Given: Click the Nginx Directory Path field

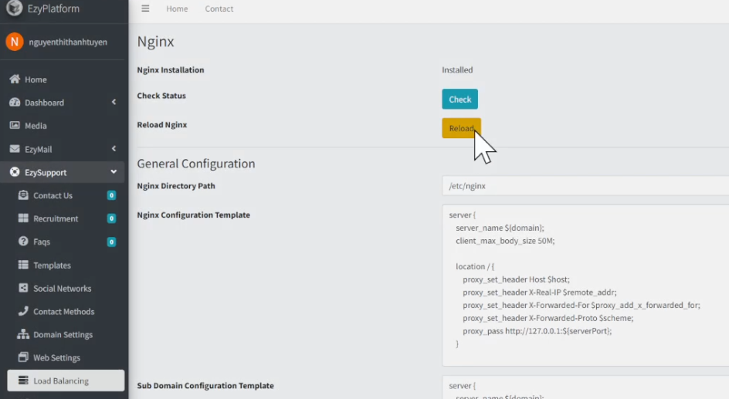Looking at the screenshot, I should coord(585,186).
